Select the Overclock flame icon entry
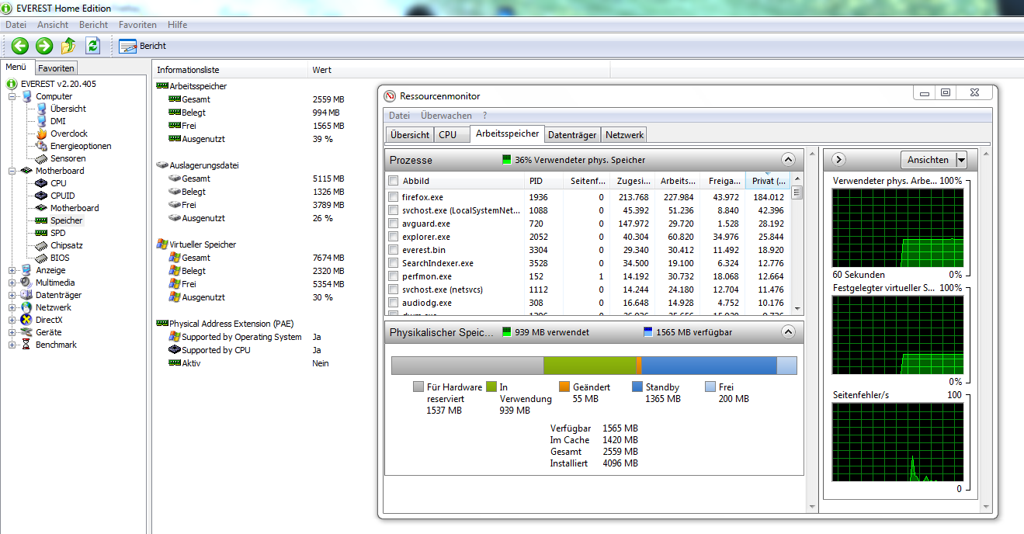The height and width of the screenshot is (534, 1024). [42, 133]
